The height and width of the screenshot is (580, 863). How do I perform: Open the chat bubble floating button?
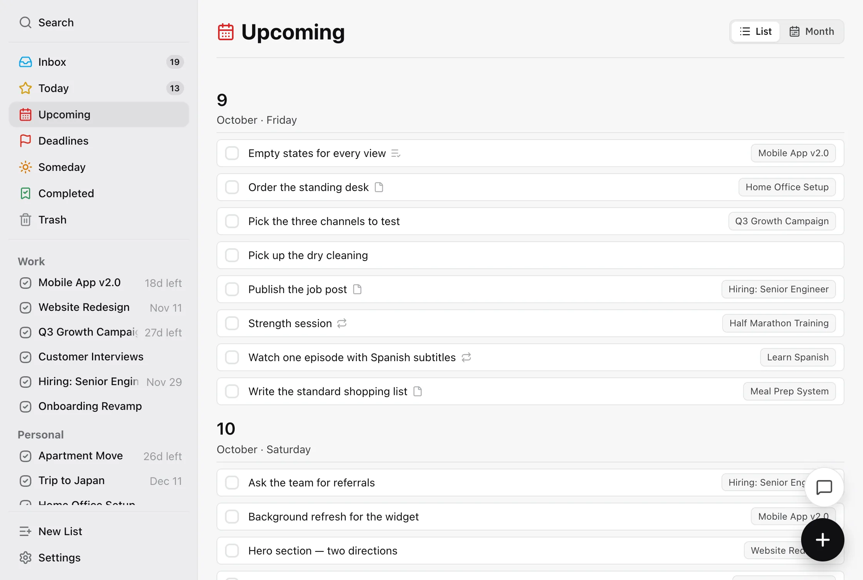pyautogui.click(x=824, y=487)
